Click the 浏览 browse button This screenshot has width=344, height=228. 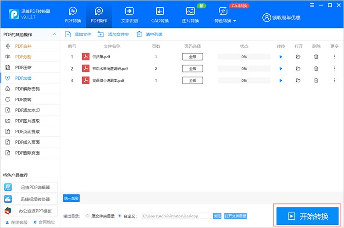coord(217,216)
